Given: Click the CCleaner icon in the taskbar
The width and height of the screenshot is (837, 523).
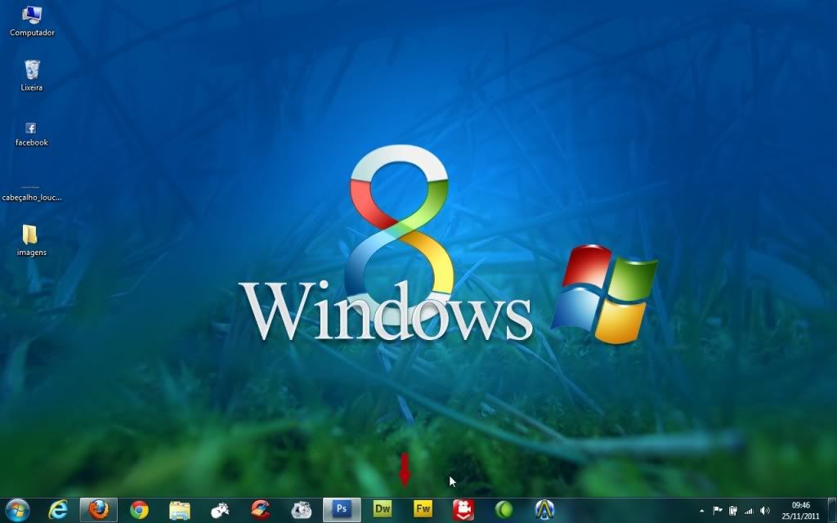Looking at the screenshot, I should (260, 510).
